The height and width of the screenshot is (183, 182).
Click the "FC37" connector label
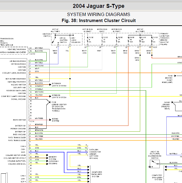pyautogui.click(x=155, y=47)
